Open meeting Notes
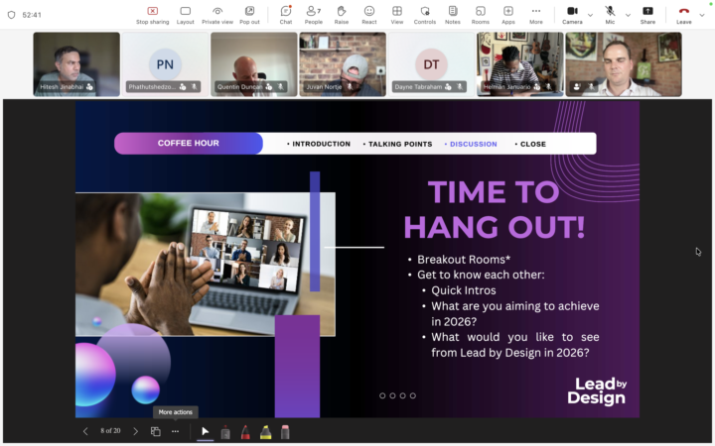The height and width of the screenshot is (446, 715). coord(453,14)
